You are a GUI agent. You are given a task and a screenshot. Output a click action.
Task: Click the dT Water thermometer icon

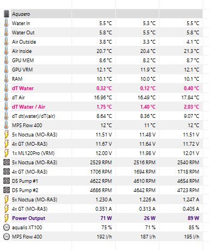click(x=7, y=88)
